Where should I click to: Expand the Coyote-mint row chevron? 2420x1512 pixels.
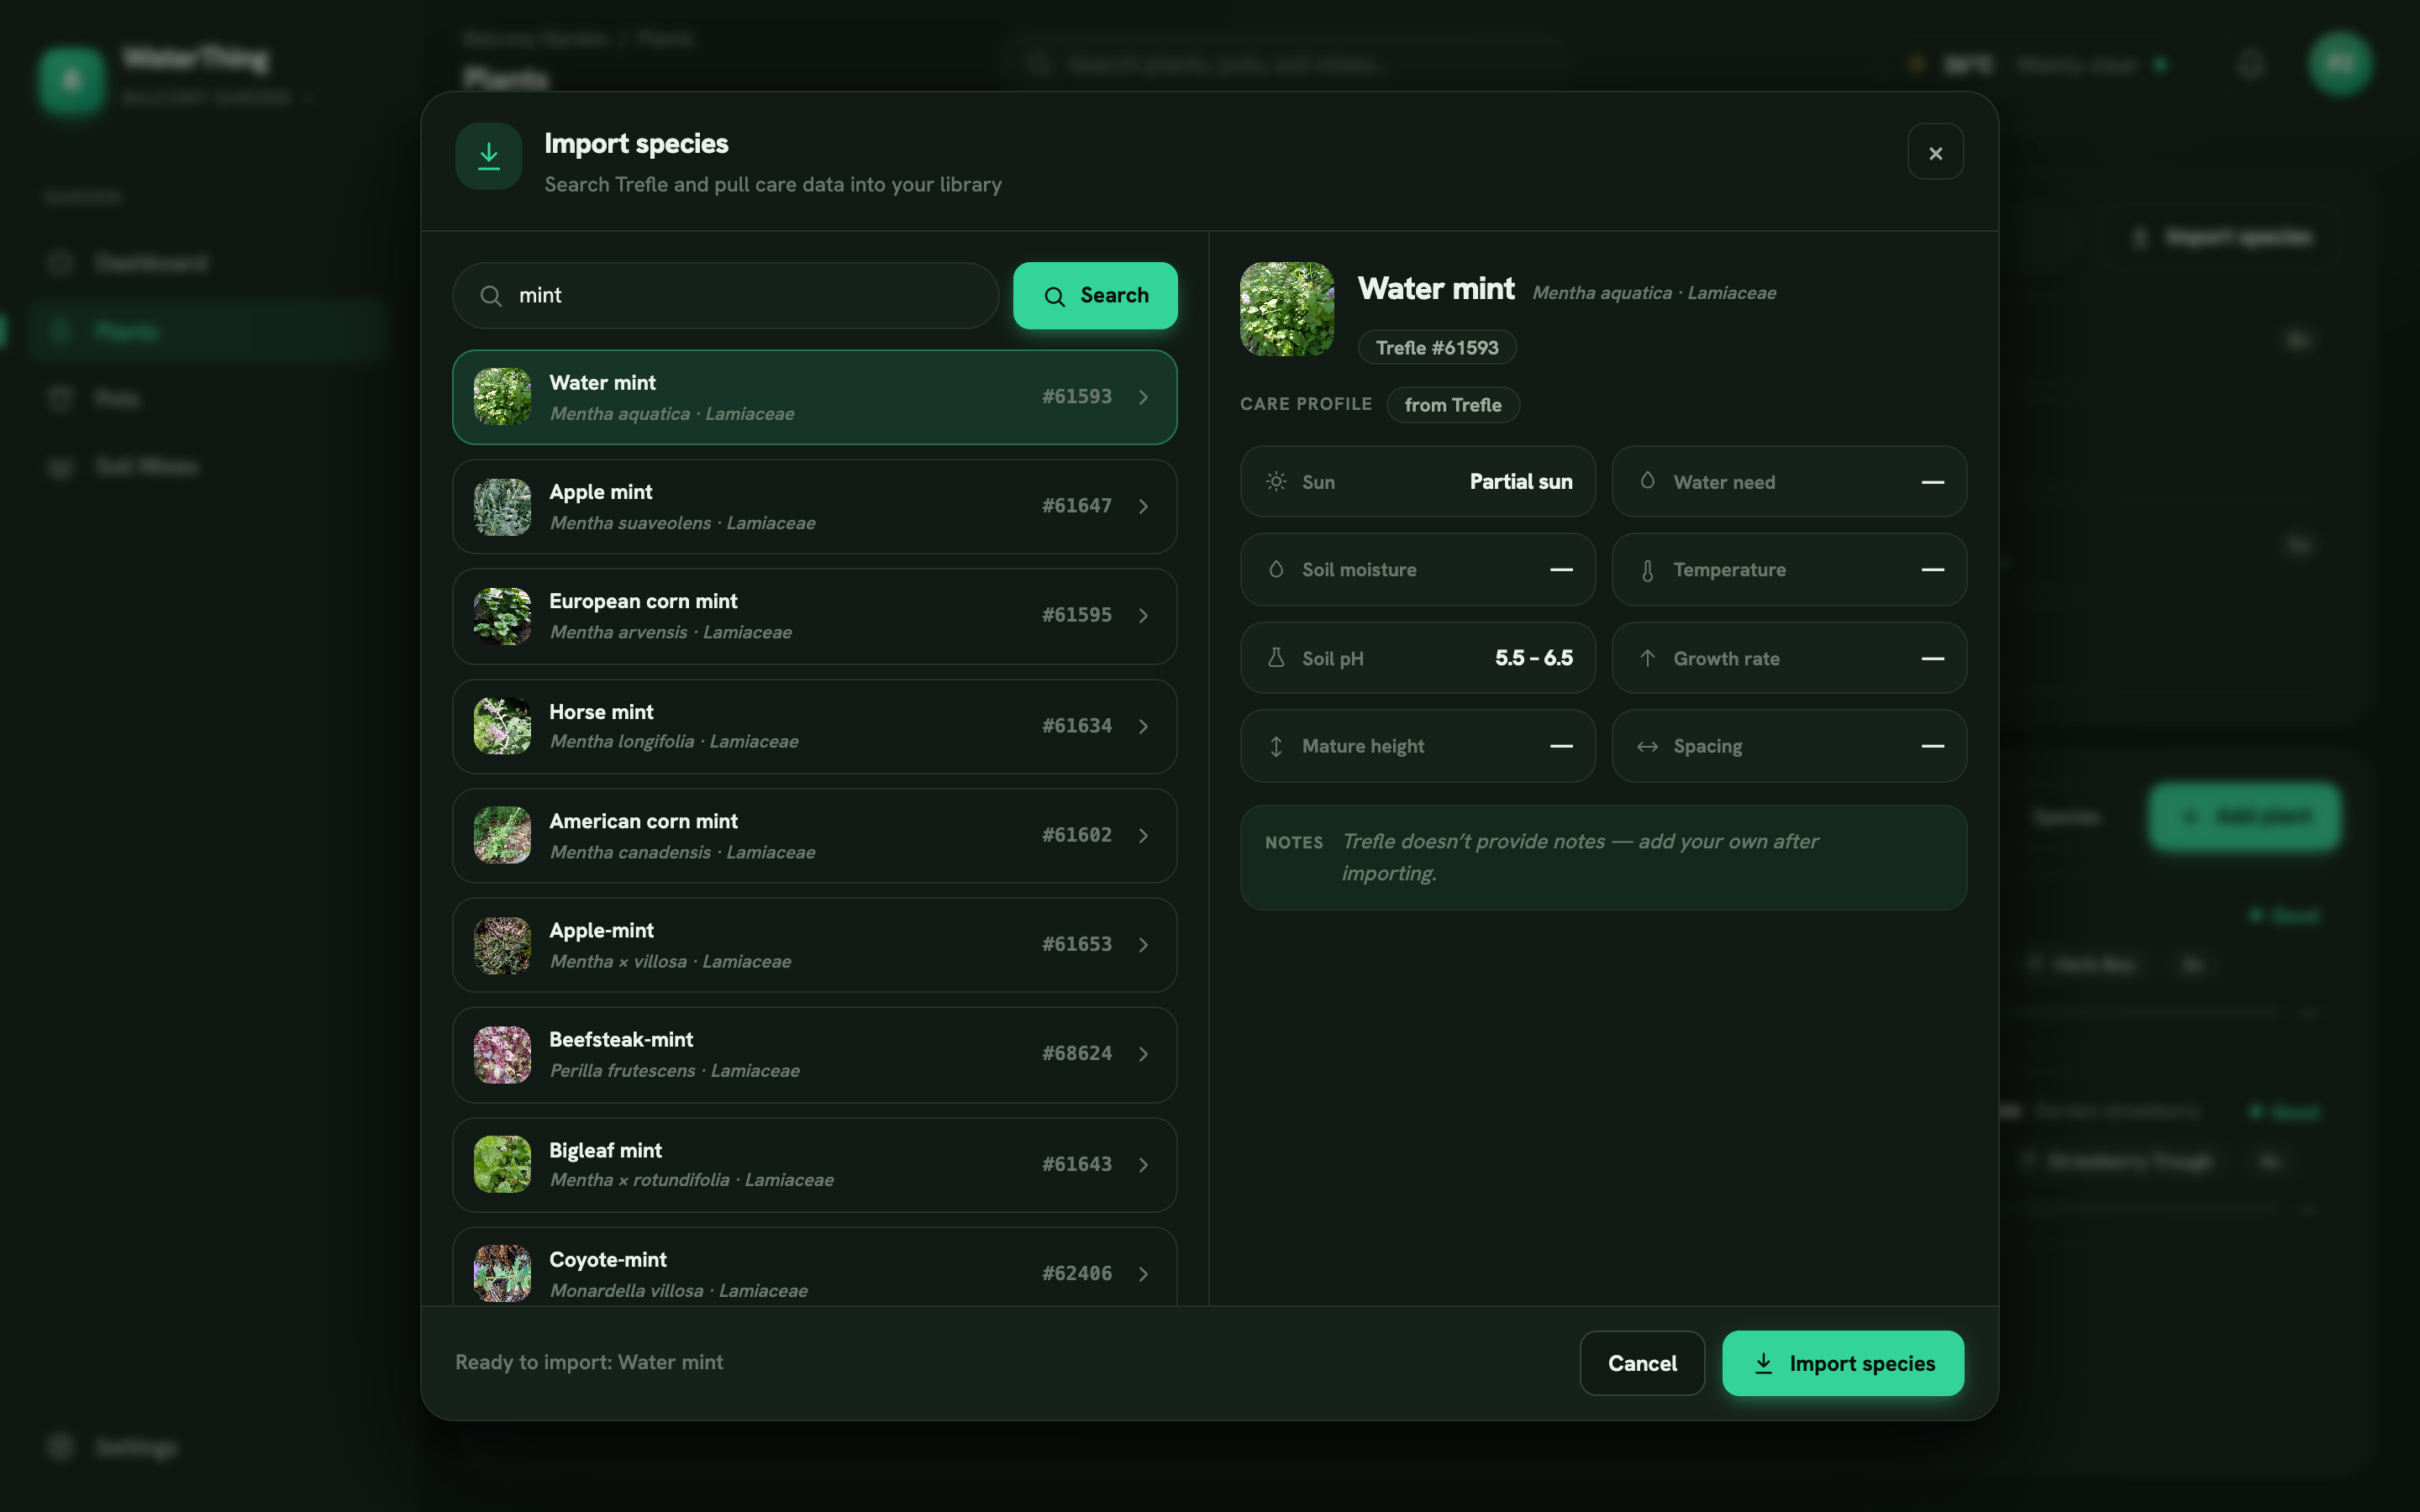[1144, 1273]
